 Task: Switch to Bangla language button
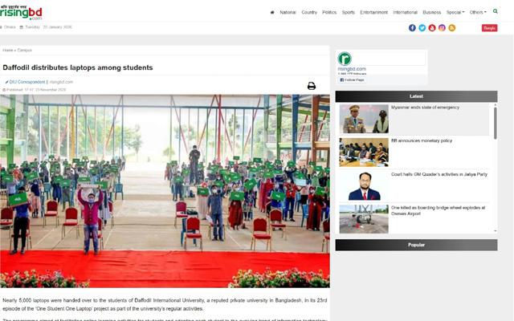pyautogui.click(x=489, y=27)
